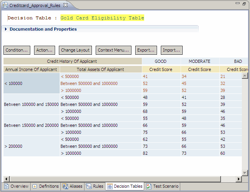Screen dimensions: 250x192
Task: Minimize the editor panel
Action: point(237,4)
